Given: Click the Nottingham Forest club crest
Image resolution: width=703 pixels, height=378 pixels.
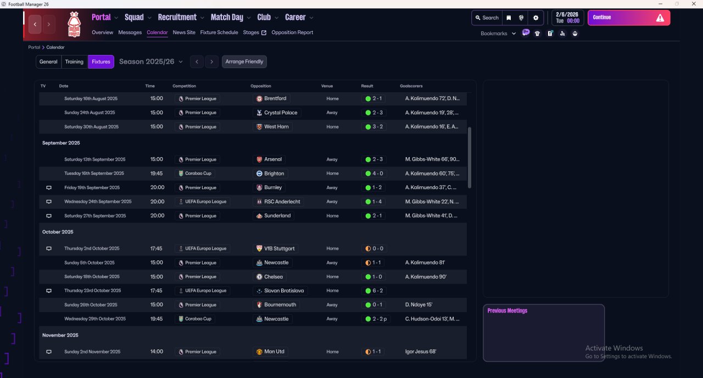Looking at the screenshot, I should tap(74, 25).
